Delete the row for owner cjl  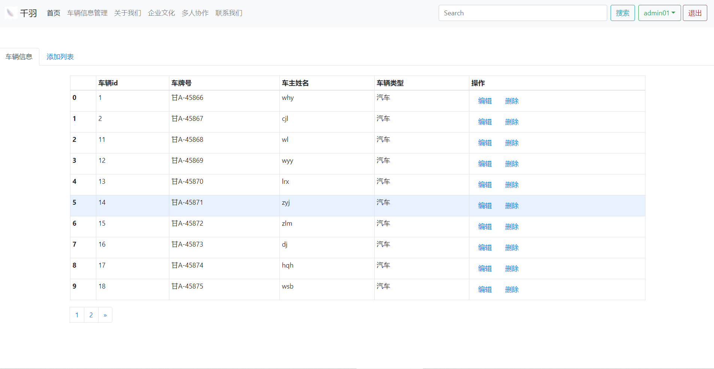512,122
